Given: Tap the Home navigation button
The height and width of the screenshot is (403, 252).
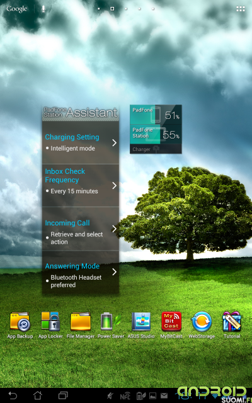Looking at the screenshot, I should coord(38,395).
